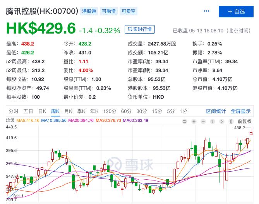Viewport: 259px width, 204px height.
Task: Click the 港股通 tag
Action: tap(89, 11)
